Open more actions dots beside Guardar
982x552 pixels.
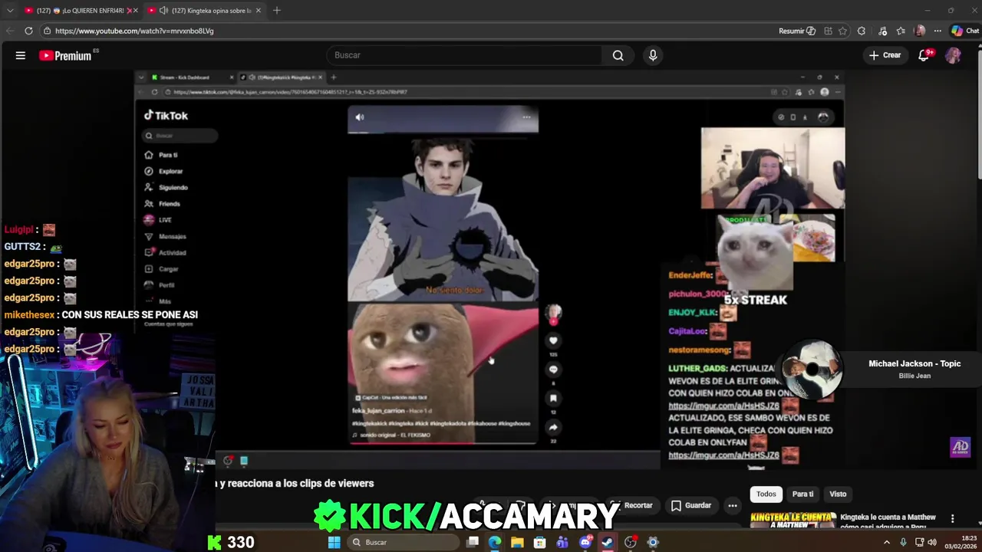pos(733,505)
